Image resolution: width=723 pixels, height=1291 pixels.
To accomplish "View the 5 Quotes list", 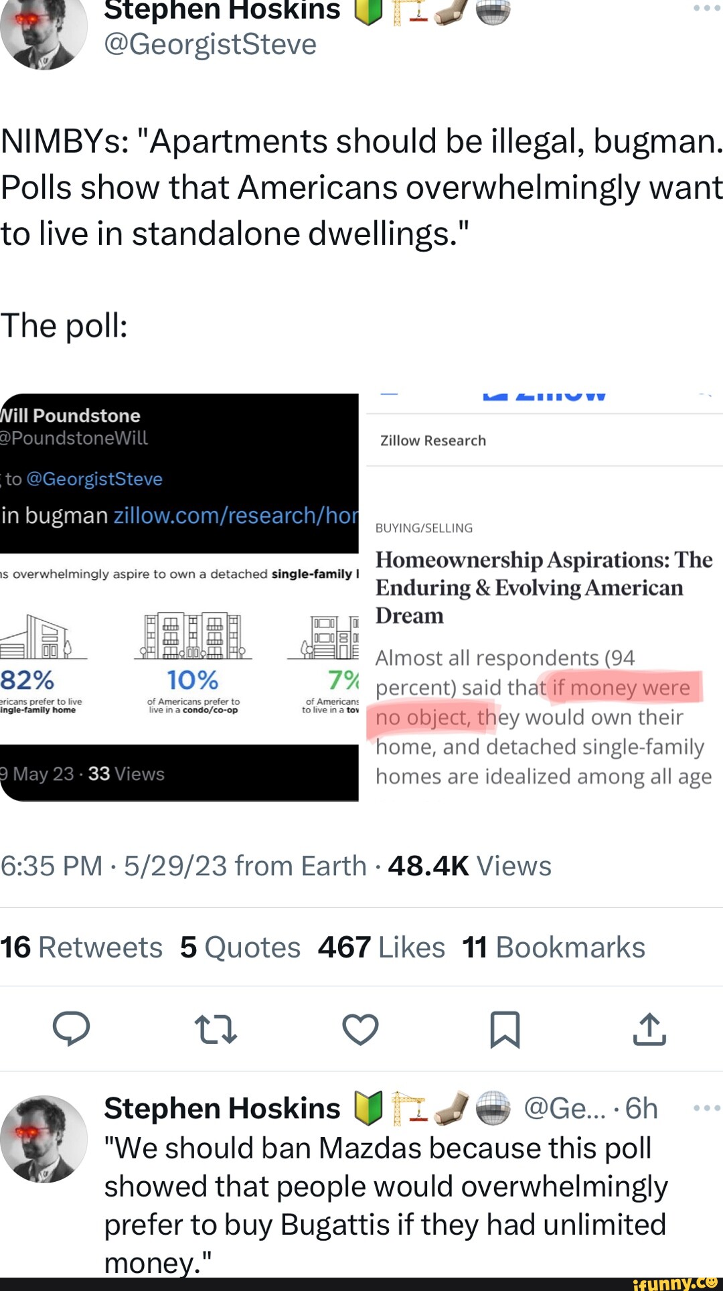I will 240,947.
